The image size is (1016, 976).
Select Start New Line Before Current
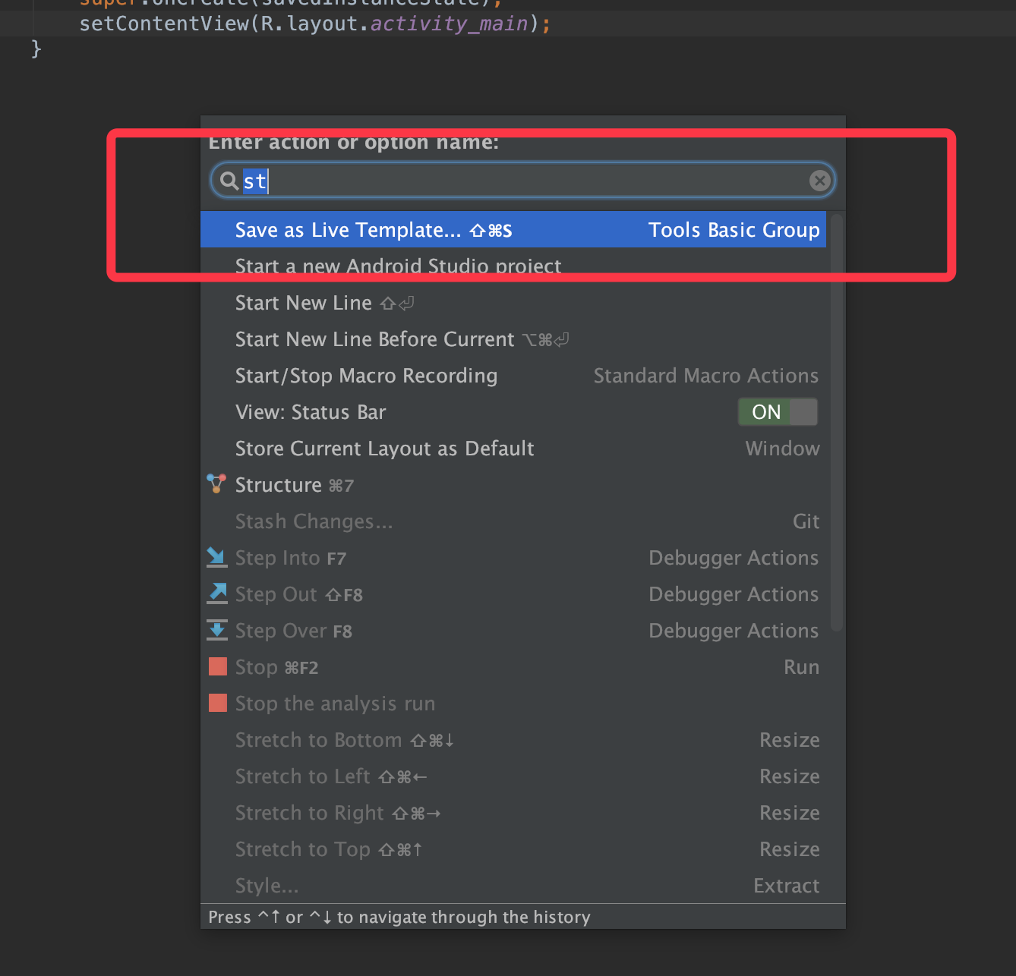513,339
